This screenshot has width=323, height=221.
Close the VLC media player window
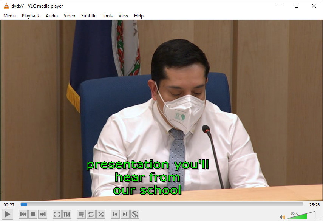click(314, 6)
